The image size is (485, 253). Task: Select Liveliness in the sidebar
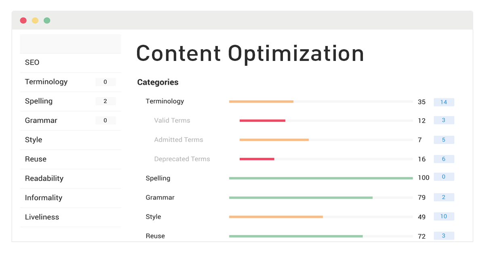click(x=42, y=217)
